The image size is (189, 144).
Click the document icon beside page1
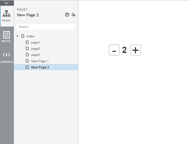27,42
